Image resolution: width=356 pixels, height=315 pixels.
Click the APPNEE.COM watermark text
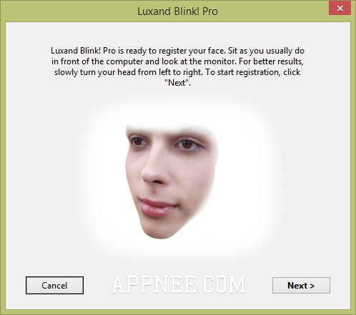179,284
